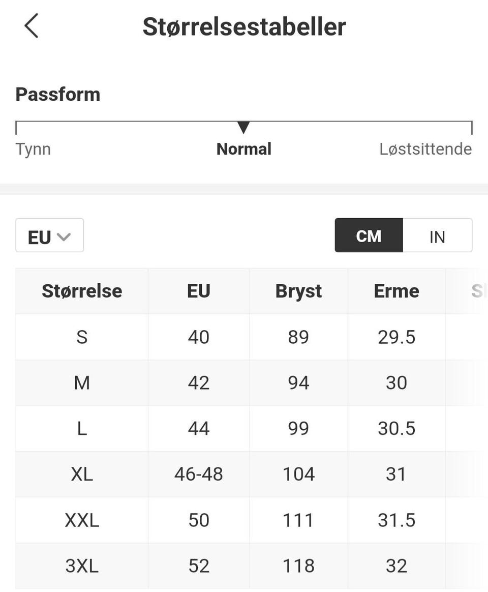488x592 pixels.
Task: Click the Normal fit label
Action: tap(243, 149)
